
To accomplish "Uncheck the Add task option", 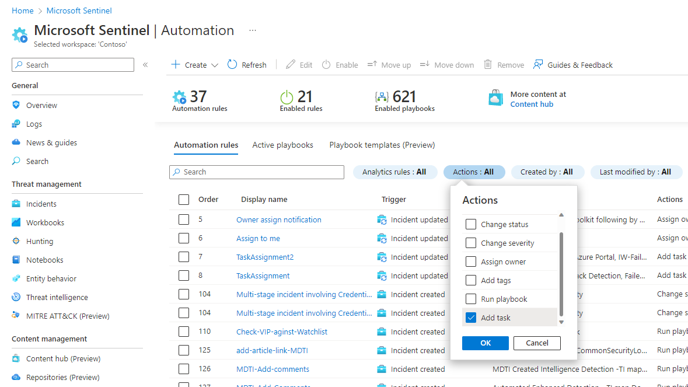I will [471, 317].
